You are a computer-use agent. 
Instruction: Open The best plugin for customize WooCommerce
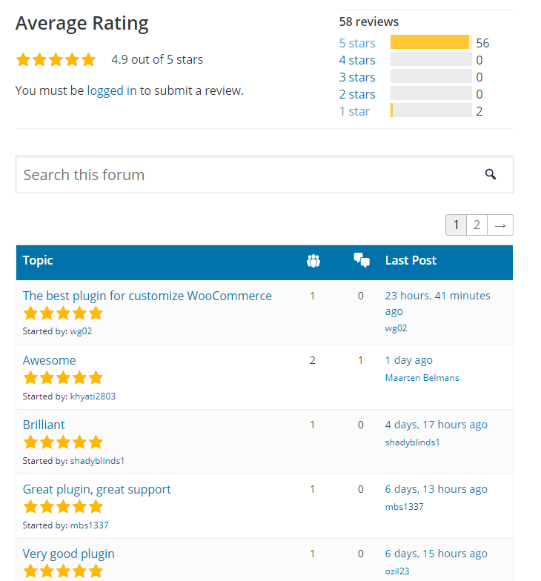pos(147,296)
